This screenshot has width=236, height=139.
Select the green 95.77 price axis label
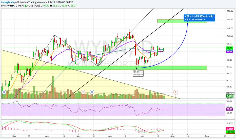point(229,48)
